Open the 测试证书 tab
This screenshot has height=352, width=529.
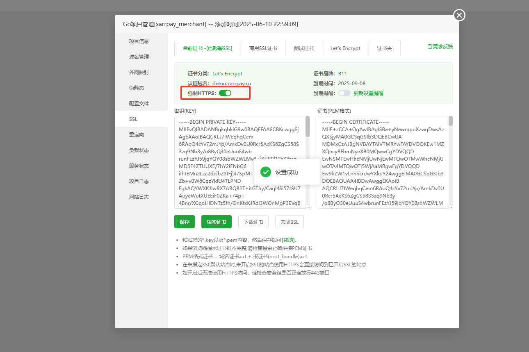pyautogui.click(x=303, y=48)
